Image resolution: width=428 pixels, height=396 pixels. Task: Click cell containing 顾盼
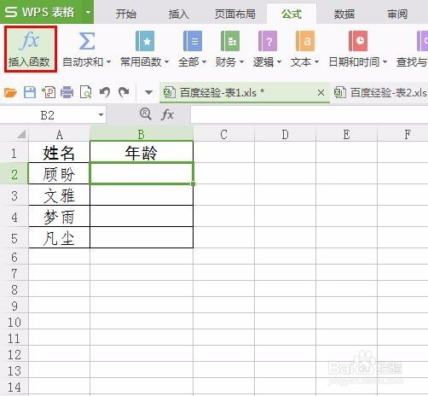click(x=59, y=173)
